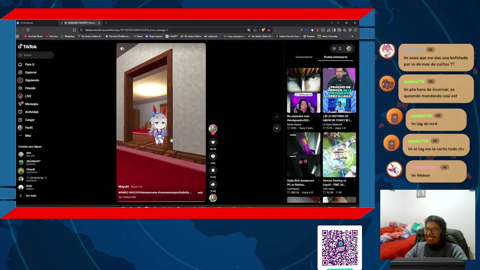Click the video progress bar

pyautogui.click(x=161, y=201)
